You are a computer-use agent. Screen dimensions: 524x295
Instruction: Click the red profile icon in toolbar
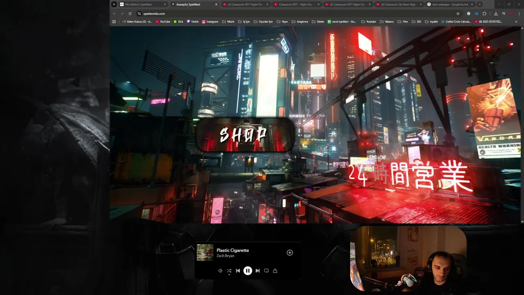(511, 14)
